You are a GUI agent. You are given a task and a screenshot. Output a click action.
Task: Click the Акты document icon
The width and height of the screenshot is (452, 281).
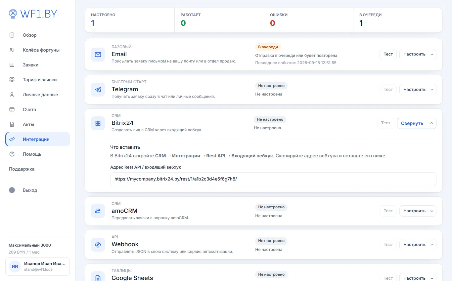pyautogui.click(x=12, y=124)
